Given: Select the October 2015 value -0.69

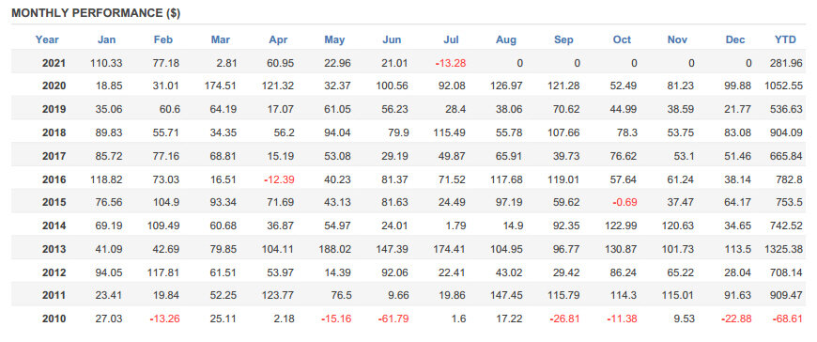Looking at the screenshot, I should coord(624,202).
